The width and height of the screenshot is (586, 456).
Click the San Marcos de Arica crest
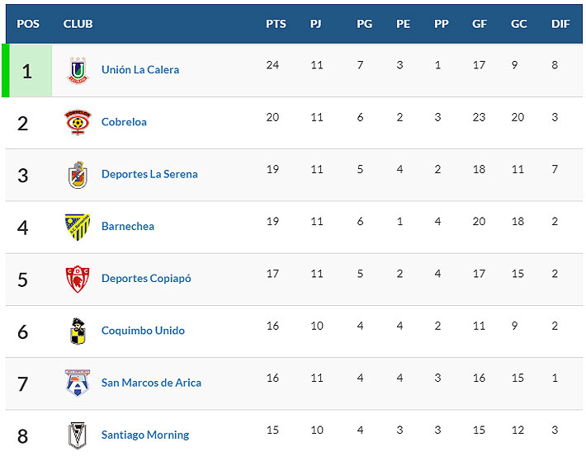77,383
